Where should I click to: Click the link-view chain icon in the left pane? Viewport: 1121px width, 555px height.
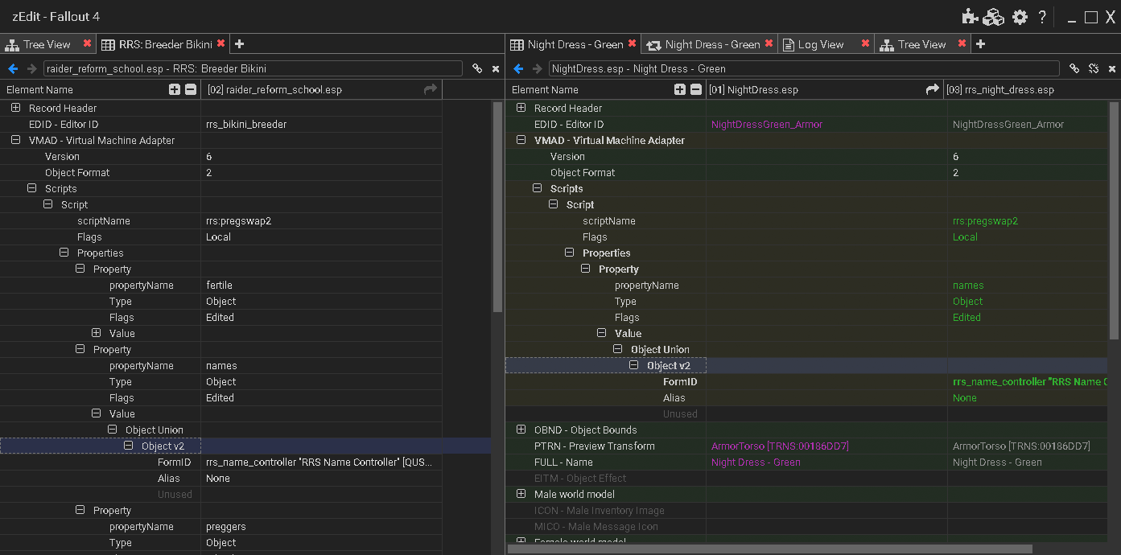point(477,69)
